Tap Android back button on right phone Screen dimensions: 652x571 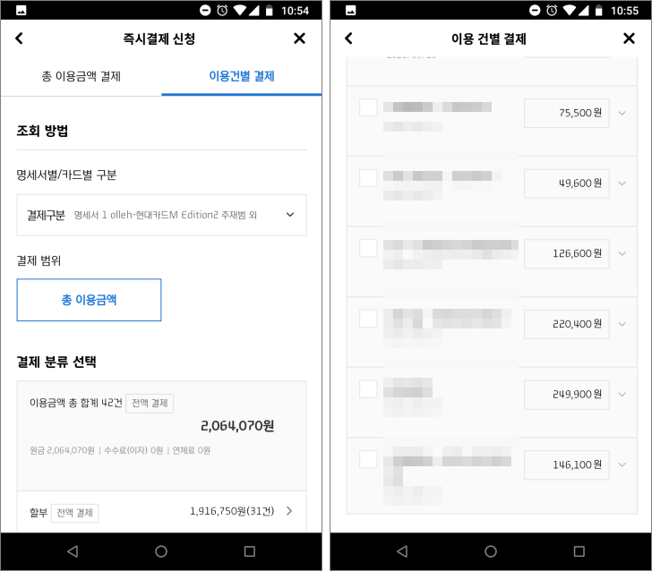click(402, 551)
